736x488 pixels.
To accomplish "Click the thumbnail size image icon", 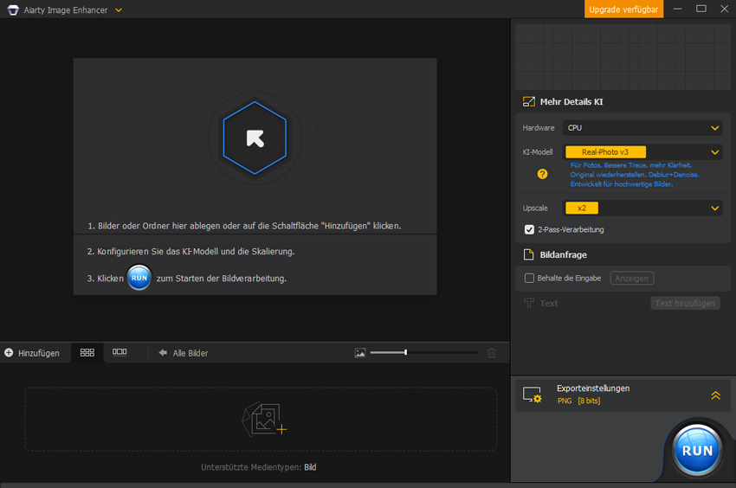I will [x=360, y=353].
